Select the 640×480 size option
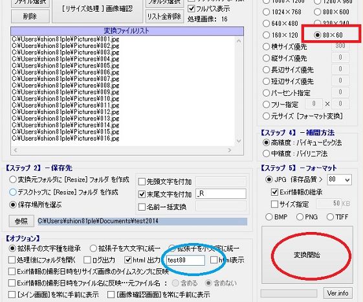Viewport: 363px width, 302px height. pyautogui.click(x=266, y=23)
